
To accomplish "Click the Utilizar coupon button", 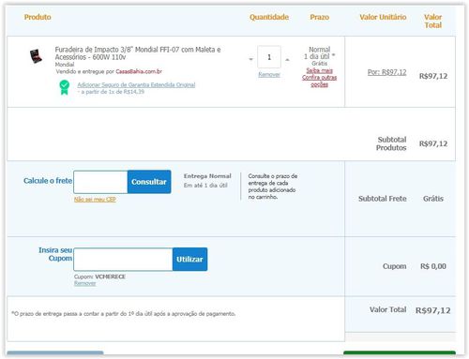I will tap(189, 260).
